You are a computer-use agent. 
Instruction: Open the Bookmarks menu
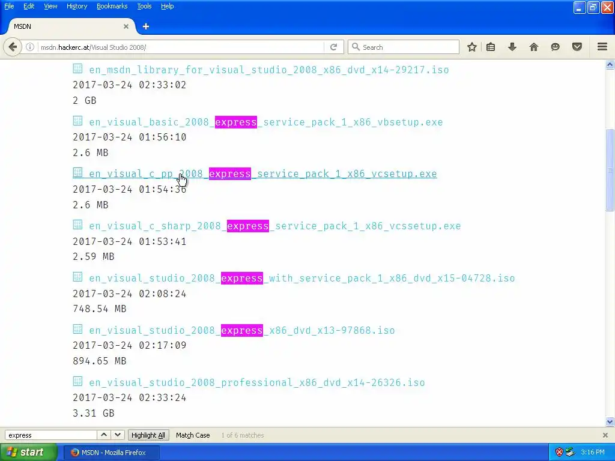[112, 6]
